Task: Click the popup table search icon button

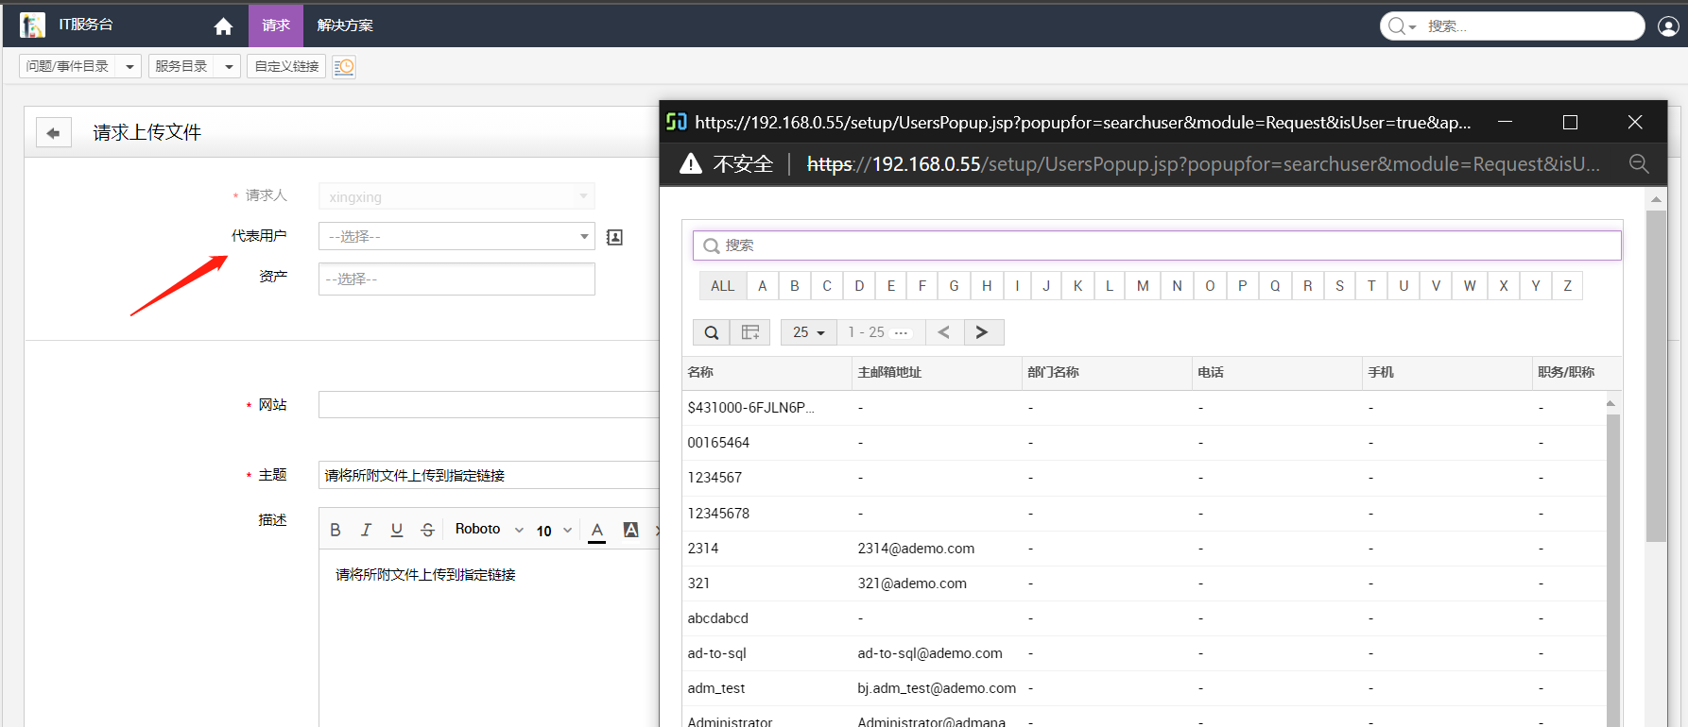Action: [x=712, y=332]
